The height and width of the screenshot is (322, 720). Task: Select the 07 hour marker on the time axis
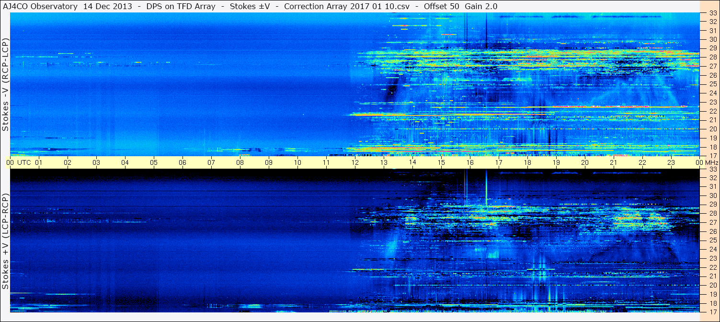click(211, 162)
